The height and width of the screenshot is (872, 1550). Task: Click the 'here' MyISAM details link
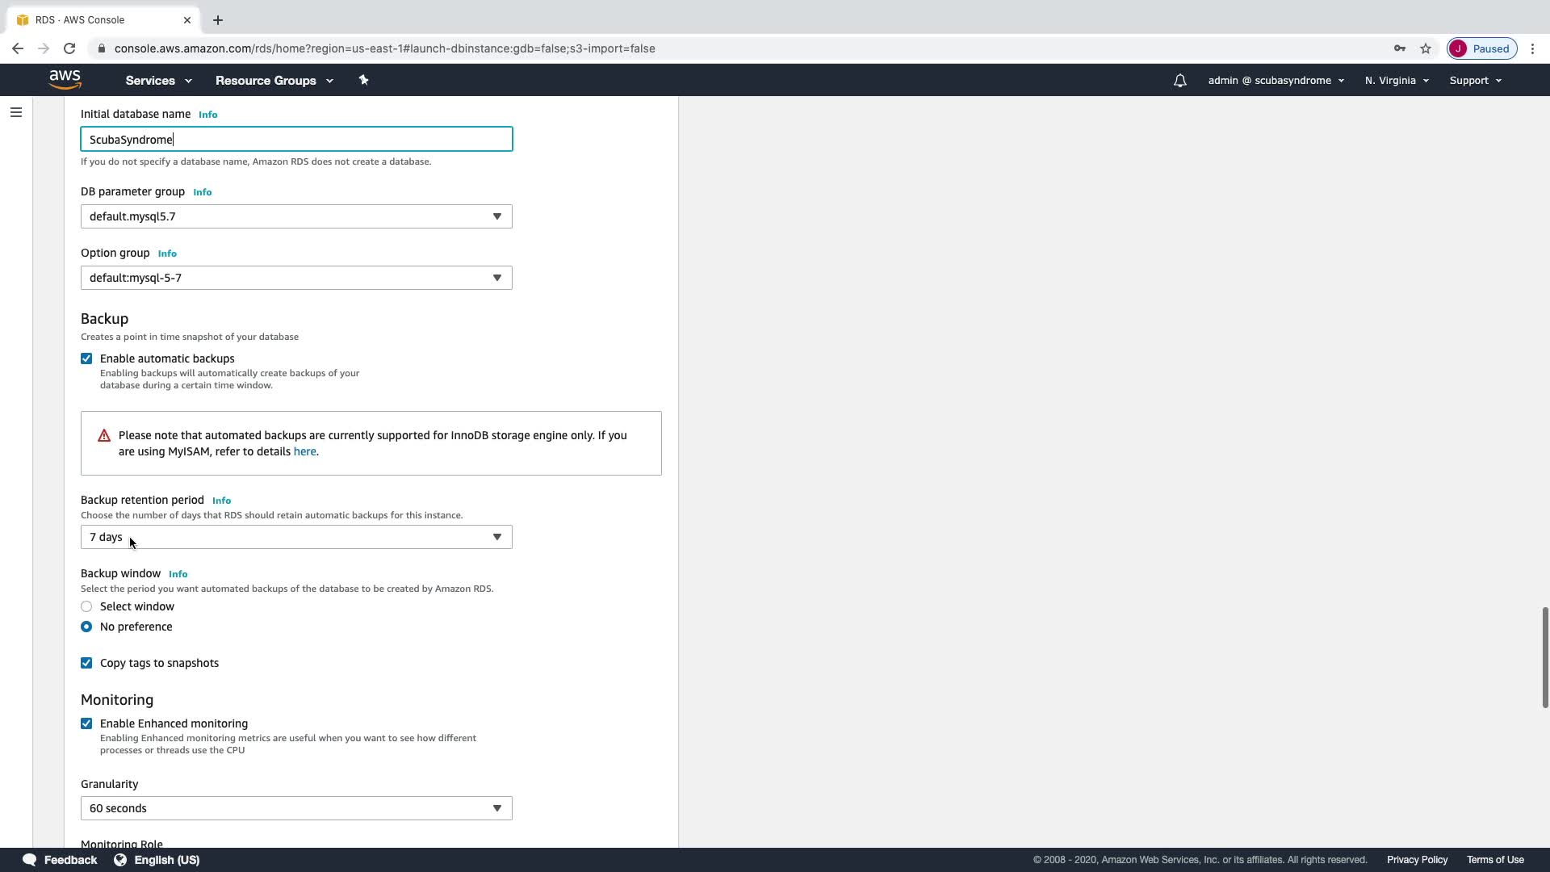click(x=304, y=451)
